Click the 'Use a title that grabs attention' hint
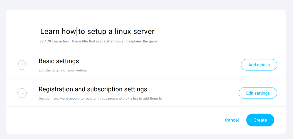Screen dimensions: 293x139 [115, 41]
